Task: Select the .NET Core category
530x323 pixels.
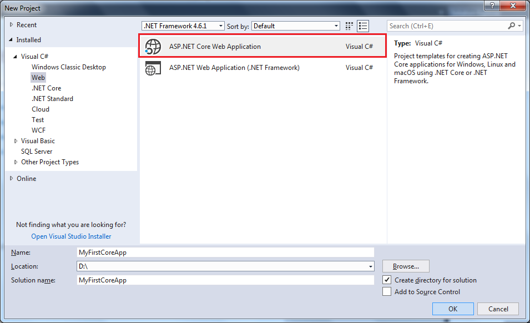Action: click(46, 88)
